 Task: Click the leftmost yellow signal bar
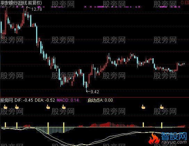[5, 125]
